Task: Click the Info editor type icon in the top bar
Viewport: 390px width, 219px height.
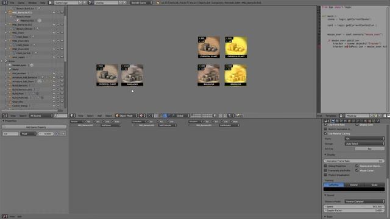Action: tap(5, 2)
